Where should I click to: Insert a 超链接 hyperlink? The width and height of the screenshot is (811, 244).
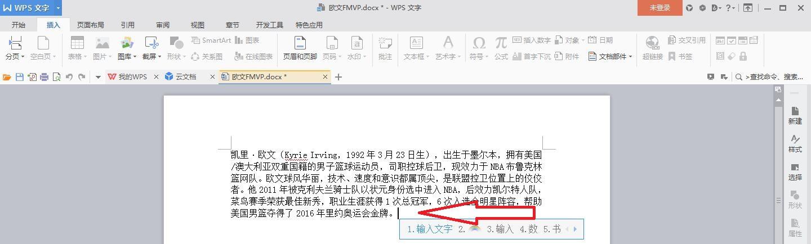pos(652,48)
